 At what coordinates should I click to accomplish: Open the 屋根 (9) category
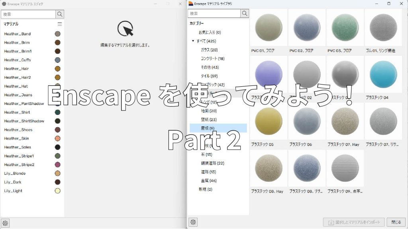[x=208, y=128]
